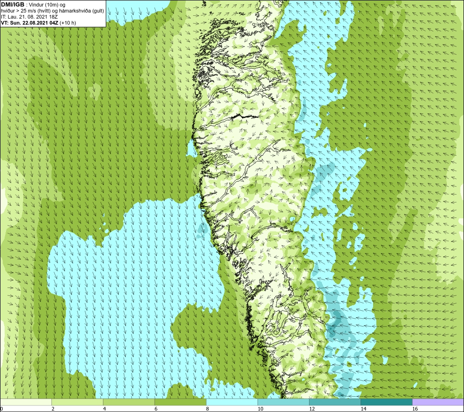
Task: Click the 0–2 m/s pale legend swatch
Action: pyautogui.click(x=26, y=402)
